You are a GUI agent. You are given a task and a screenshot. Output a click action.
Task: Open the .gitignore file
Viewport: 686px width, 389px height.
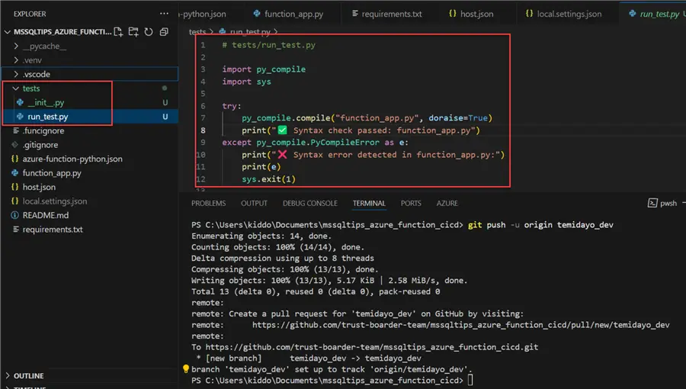pos(40,144)
